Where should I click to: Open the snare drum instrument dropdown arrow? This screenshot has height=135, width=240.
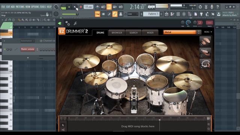[x=117, y=94]
